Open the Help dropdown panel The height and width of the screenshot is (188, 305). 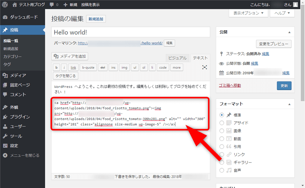(x=282, y=13)
